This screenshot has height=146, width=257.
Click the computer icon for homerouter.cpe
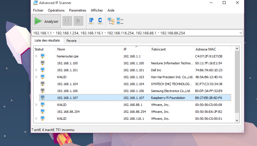point(43,56)
